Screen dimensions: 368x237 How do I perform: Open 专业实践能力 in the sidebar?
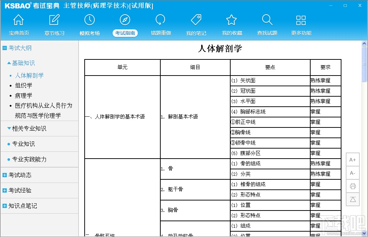pyautogui.click(x=29, y=159)
